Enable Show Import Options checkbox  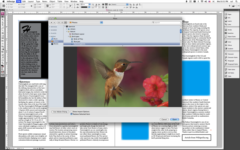pyautogui.click(x=71, y=111)
